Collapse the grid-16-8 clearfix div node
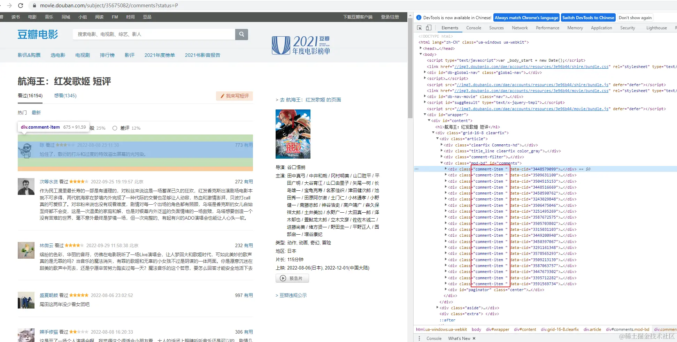 433,133
